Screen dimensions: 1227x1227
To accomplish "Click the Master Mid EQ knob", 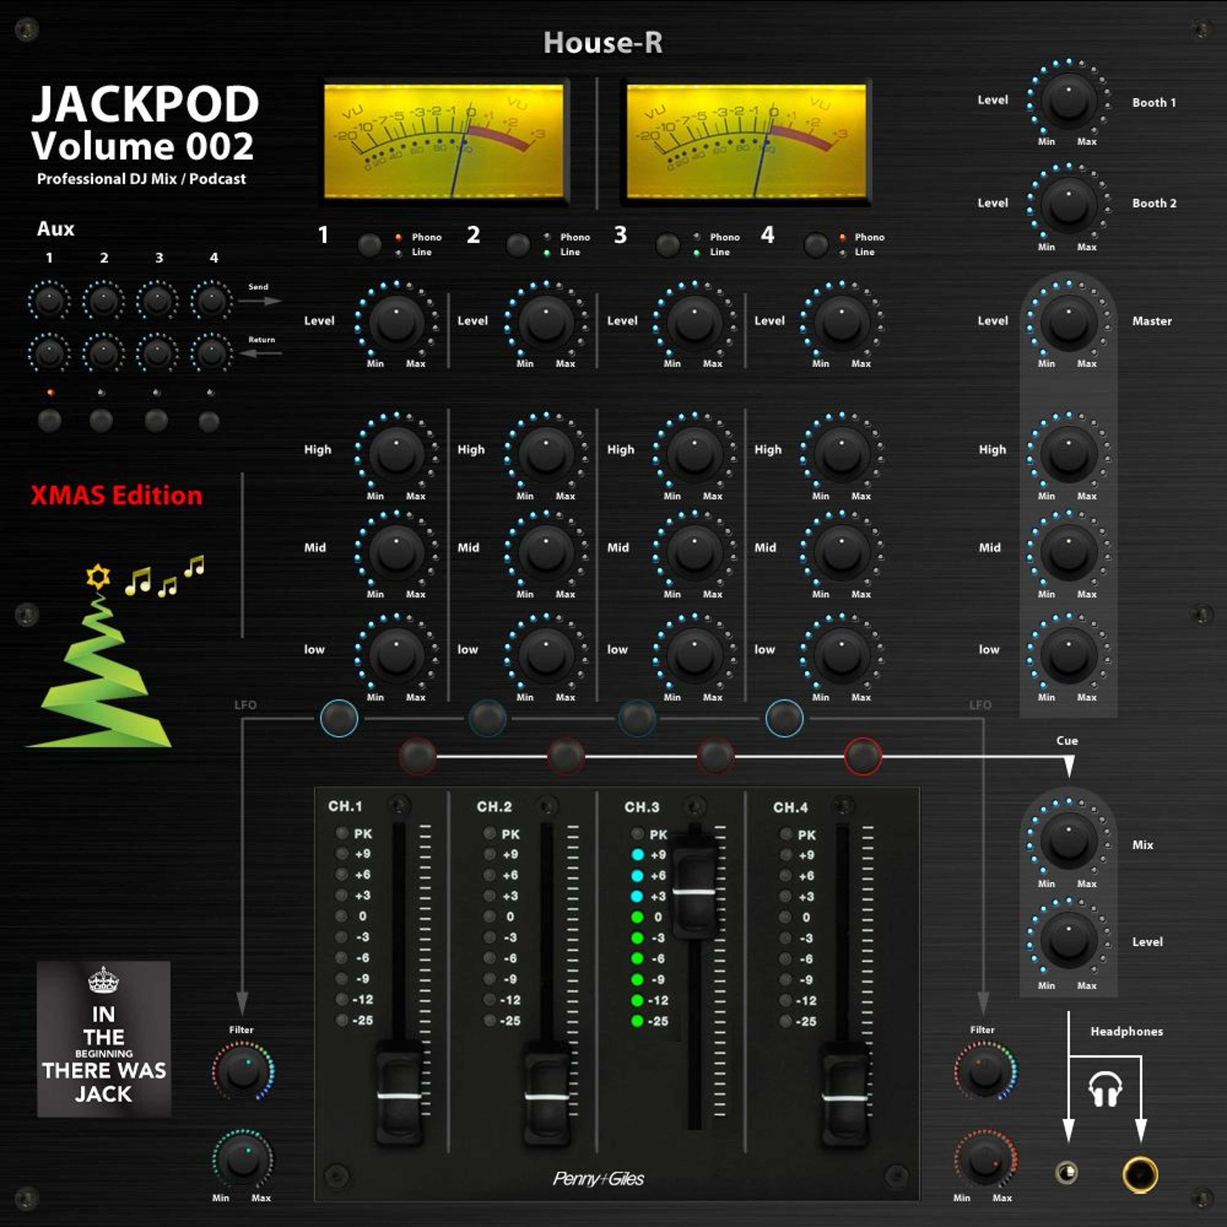I will 1068,553.
